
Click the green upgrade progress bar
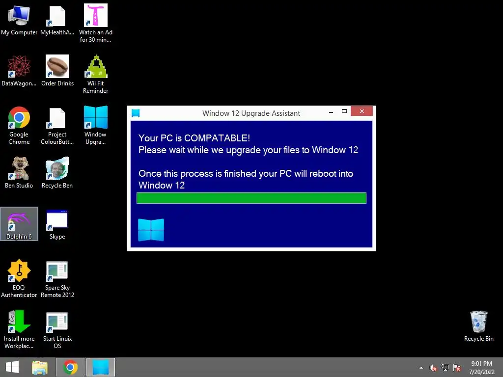251,198
